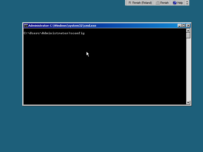Click the scroll thumb of console scrollbar
This screenshot has width=203, height=152.
188,35
